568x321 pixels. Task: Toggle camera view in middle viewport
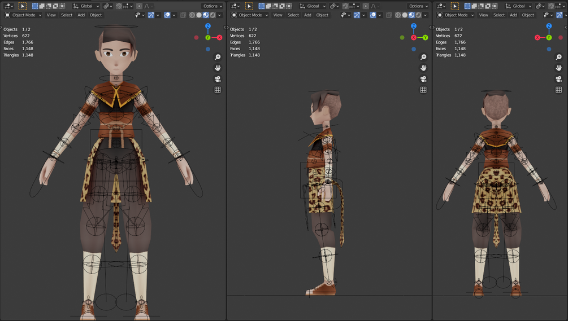click(x=423, y=79)
